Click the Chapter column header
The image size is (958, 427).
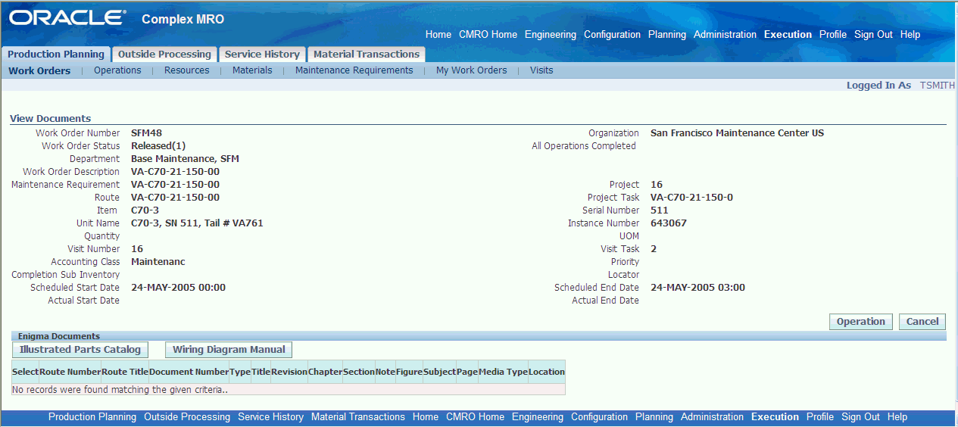[x=325, y=372]
